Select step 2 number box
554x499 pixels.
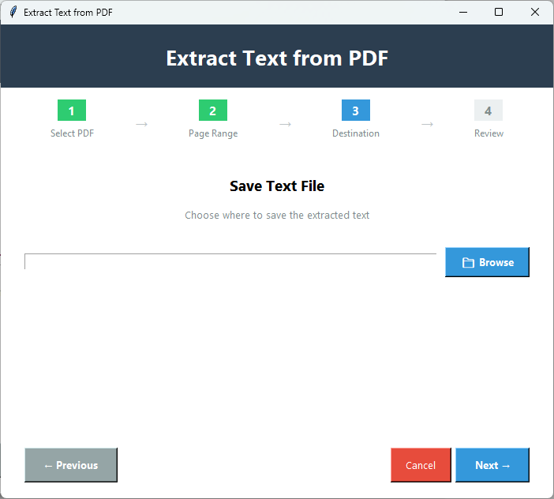[x=213, y=111]
